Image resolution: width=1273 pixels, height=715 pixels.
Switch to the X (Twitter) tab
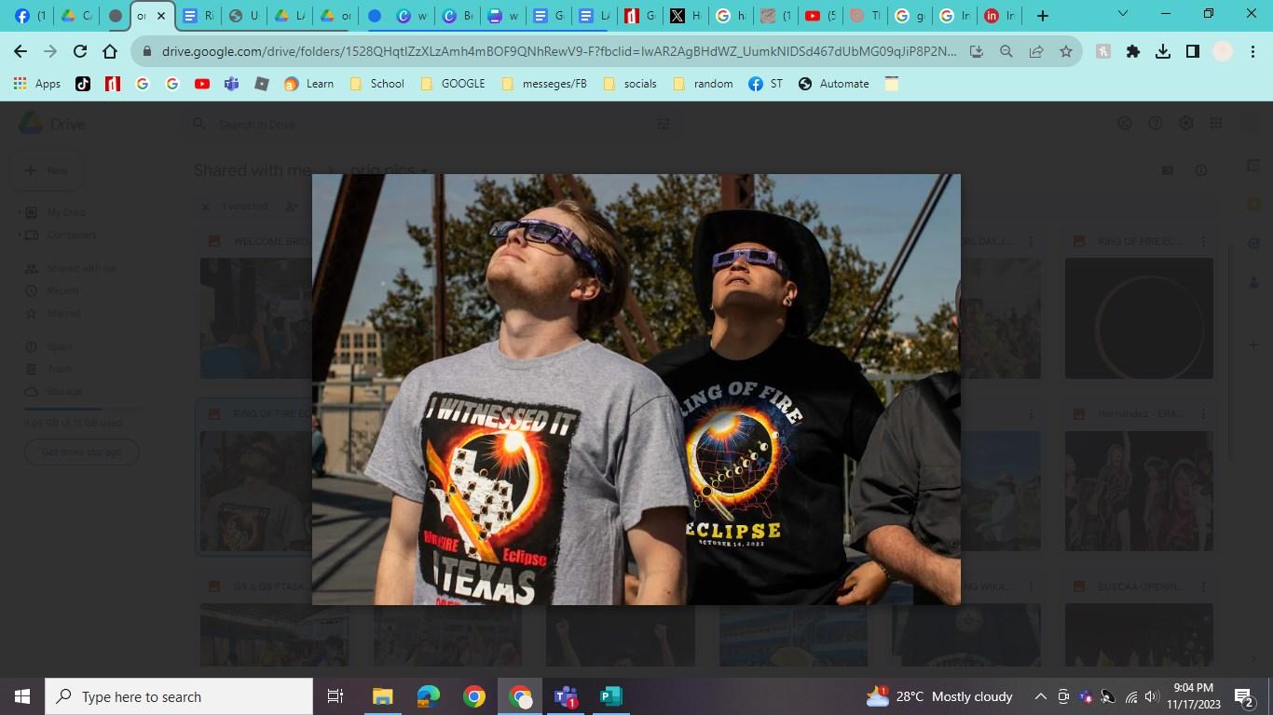(687, 16)
